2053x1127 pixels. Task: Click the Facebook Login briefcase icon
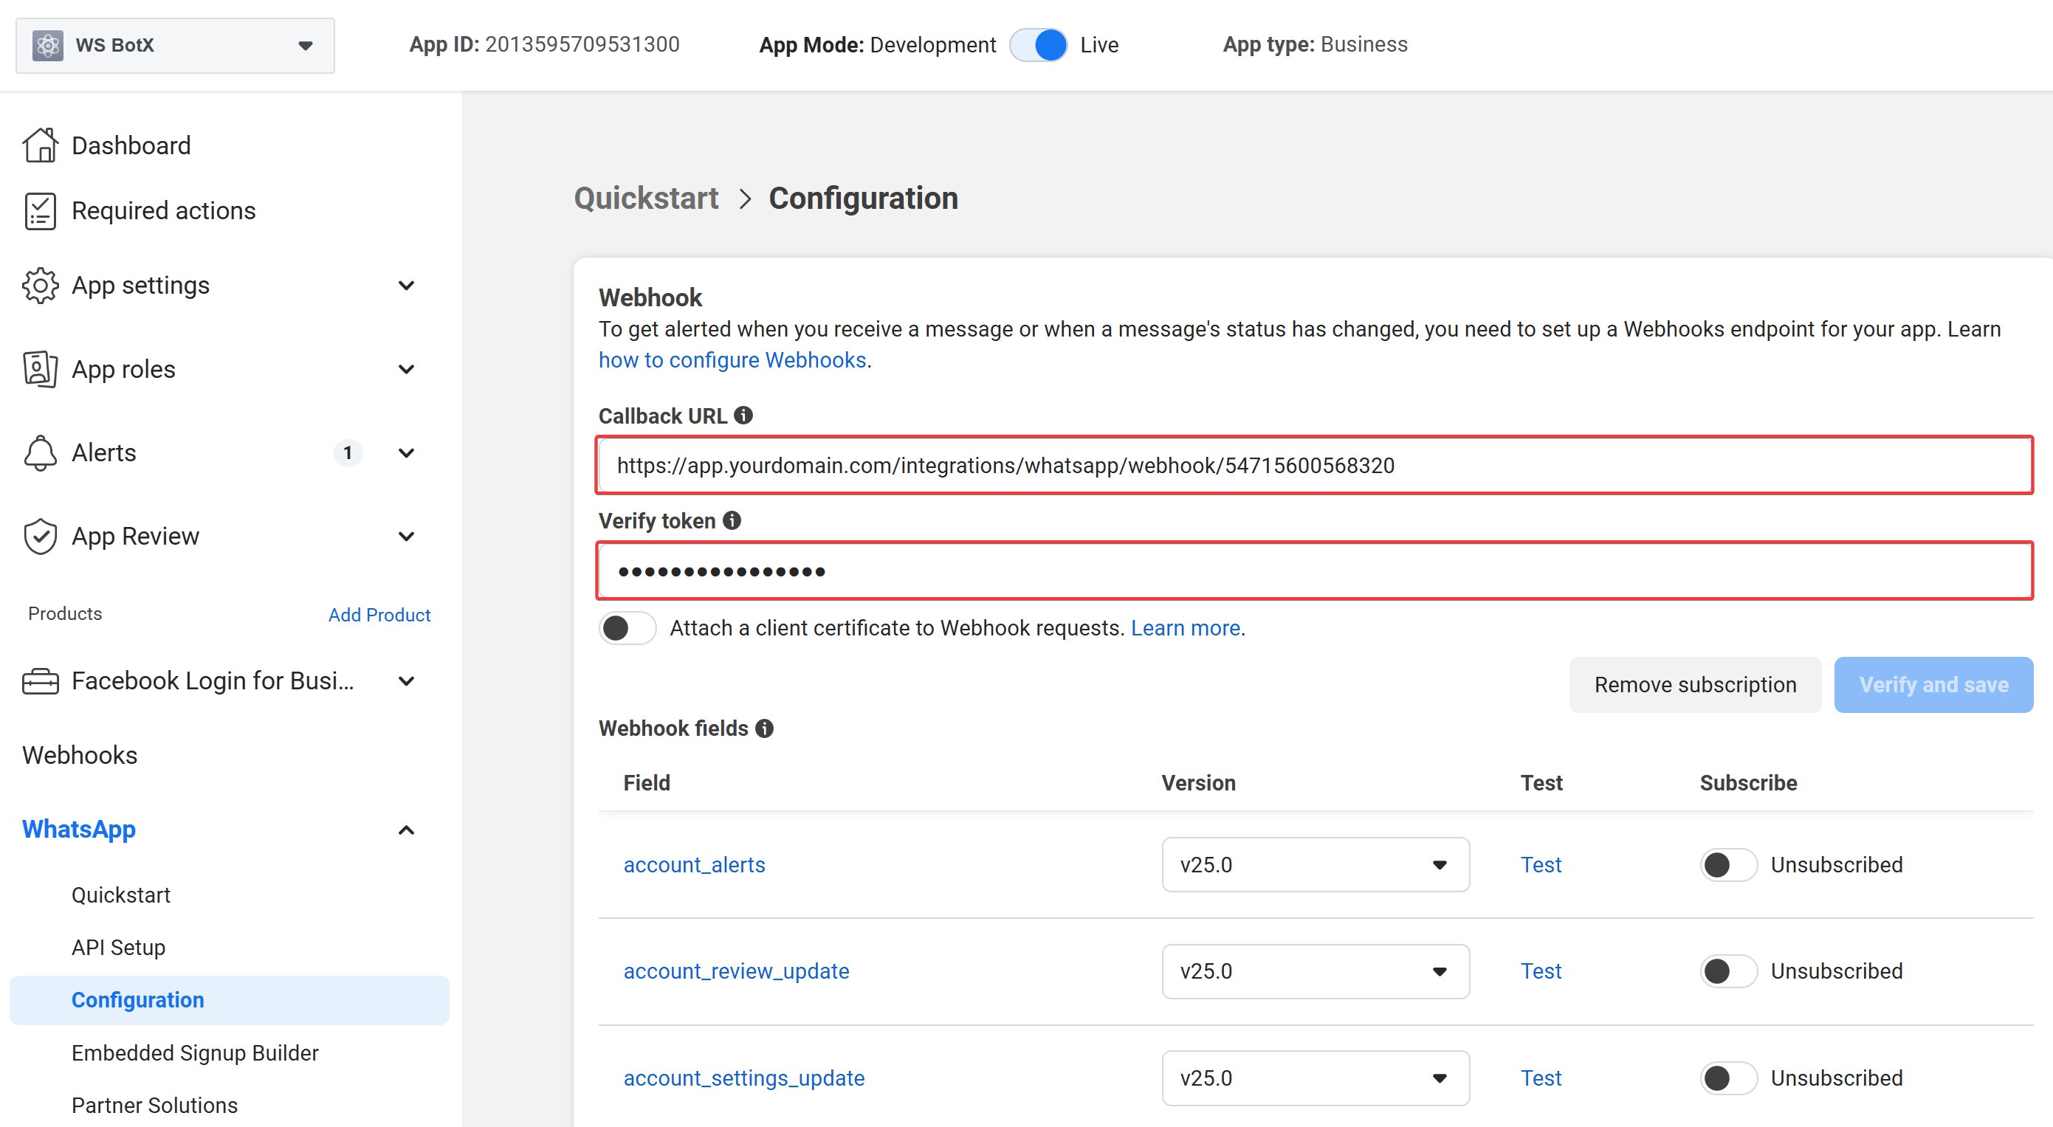pyautogui.click(x=40, y=681)
